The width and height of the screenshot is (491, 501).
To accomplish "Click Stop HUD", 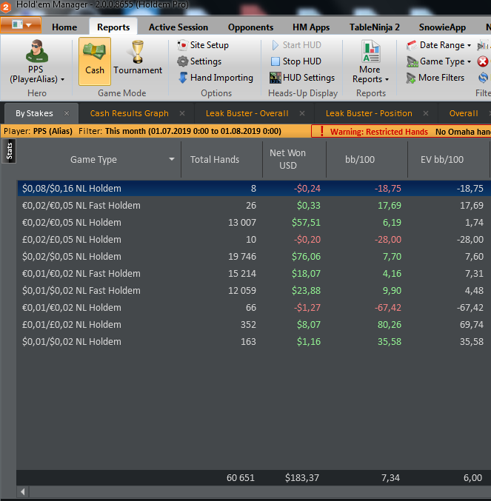I will tap(295, 61).
